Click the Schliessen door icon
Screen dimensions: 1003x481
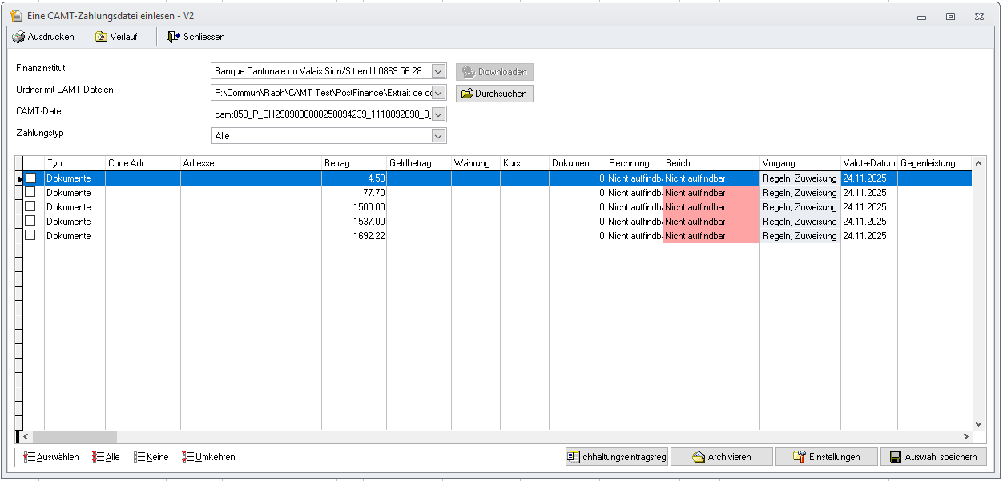coord(174,37)
